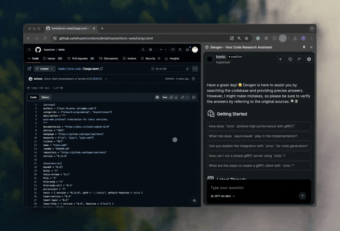
Task: Toggle the file tree side panel
Action: click(x=29, y=69)
